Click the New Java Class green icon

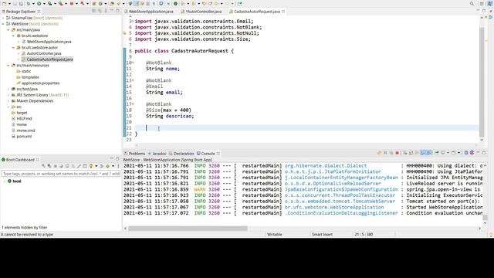pos(100,3)
